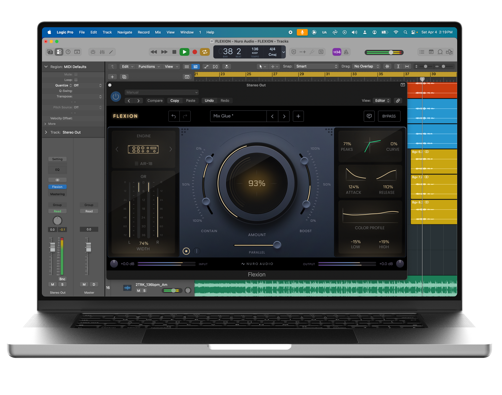Open the Smart Controls dial icon
Screen dimensions: 502x395
tap(93, 52)
